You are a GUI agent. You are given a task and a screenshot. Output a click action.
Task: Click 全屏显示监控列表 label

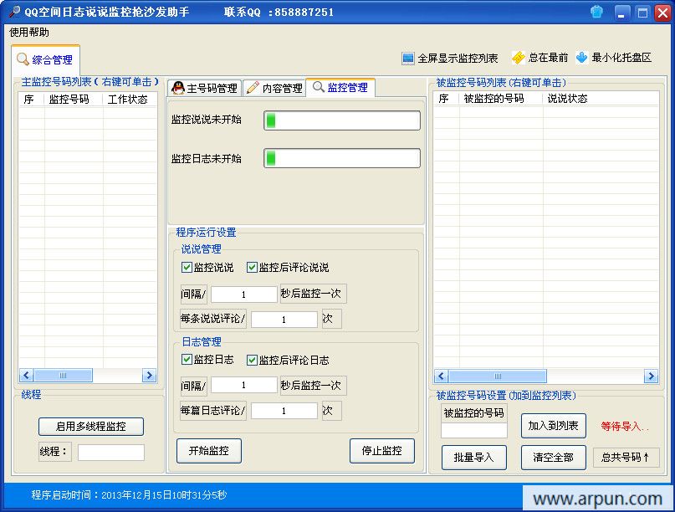tap(458, 58)
